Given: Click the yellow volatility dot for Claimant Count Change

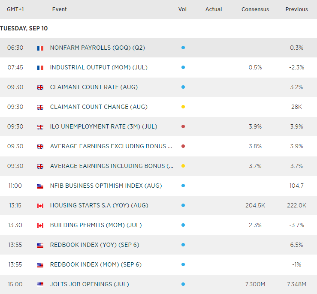Looking at the screenshot, I should [x=183, y=107].
